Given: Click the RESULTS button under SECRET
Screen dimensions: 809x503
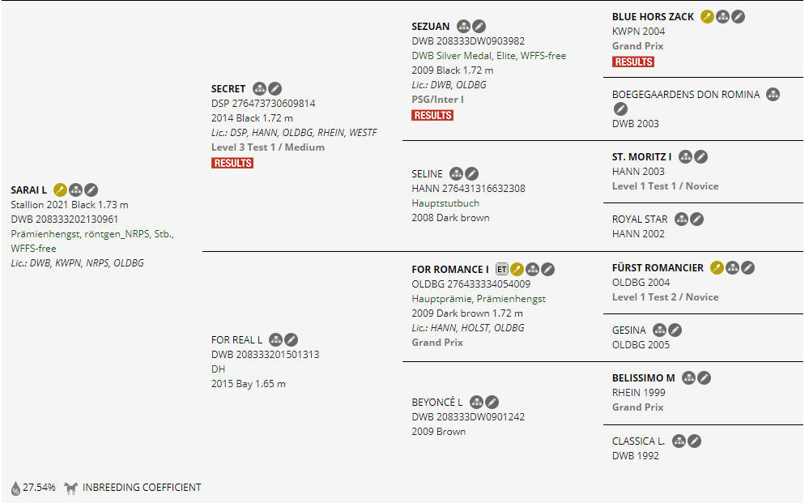Looking at the screenshot, I should tap(232, 163).
